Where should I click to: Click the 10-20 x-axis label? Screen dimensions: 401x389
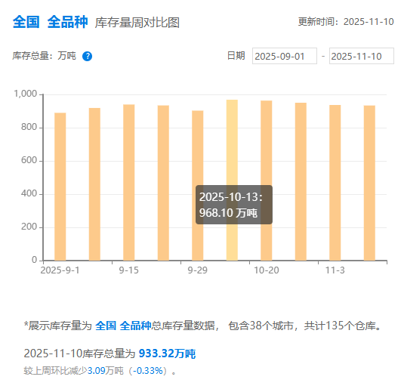coord(267,270)
